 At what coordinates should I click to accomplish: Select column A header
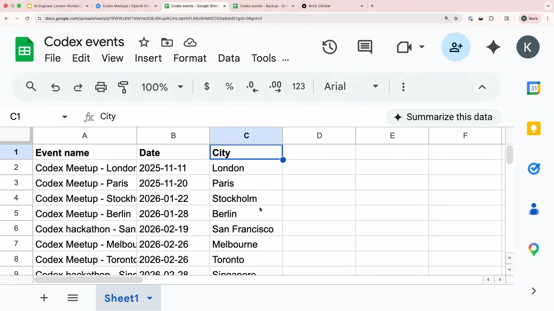(84, 136)
